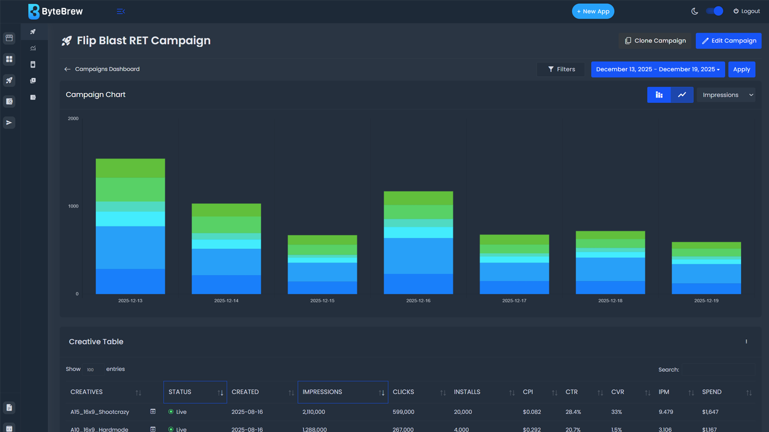Open the Creative Table options menu

tap(746, 342)
